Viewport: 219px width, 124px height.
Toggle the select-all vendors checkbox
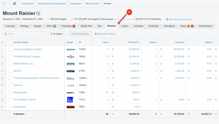tap(10, 42)
